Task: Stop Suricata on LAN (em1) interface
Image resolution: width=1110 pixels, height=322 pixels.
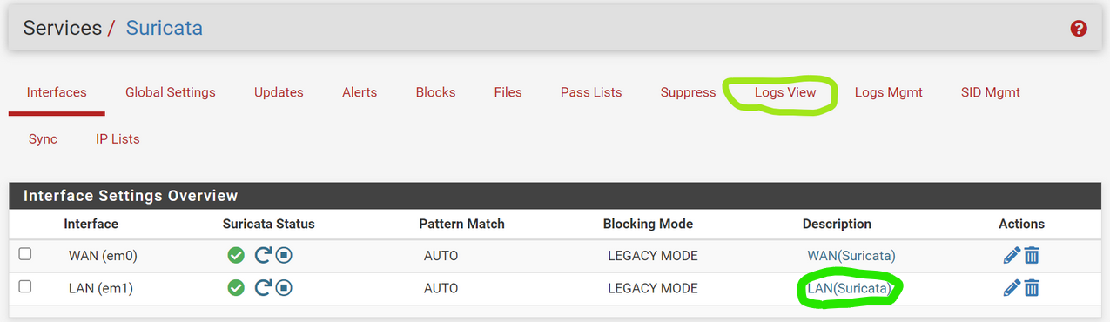Action: coord(284,287)
